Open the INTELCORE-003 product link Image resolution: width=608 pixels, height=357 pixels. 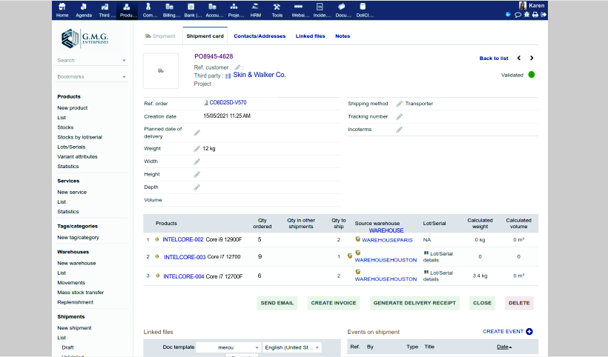[x=185, y=257]
